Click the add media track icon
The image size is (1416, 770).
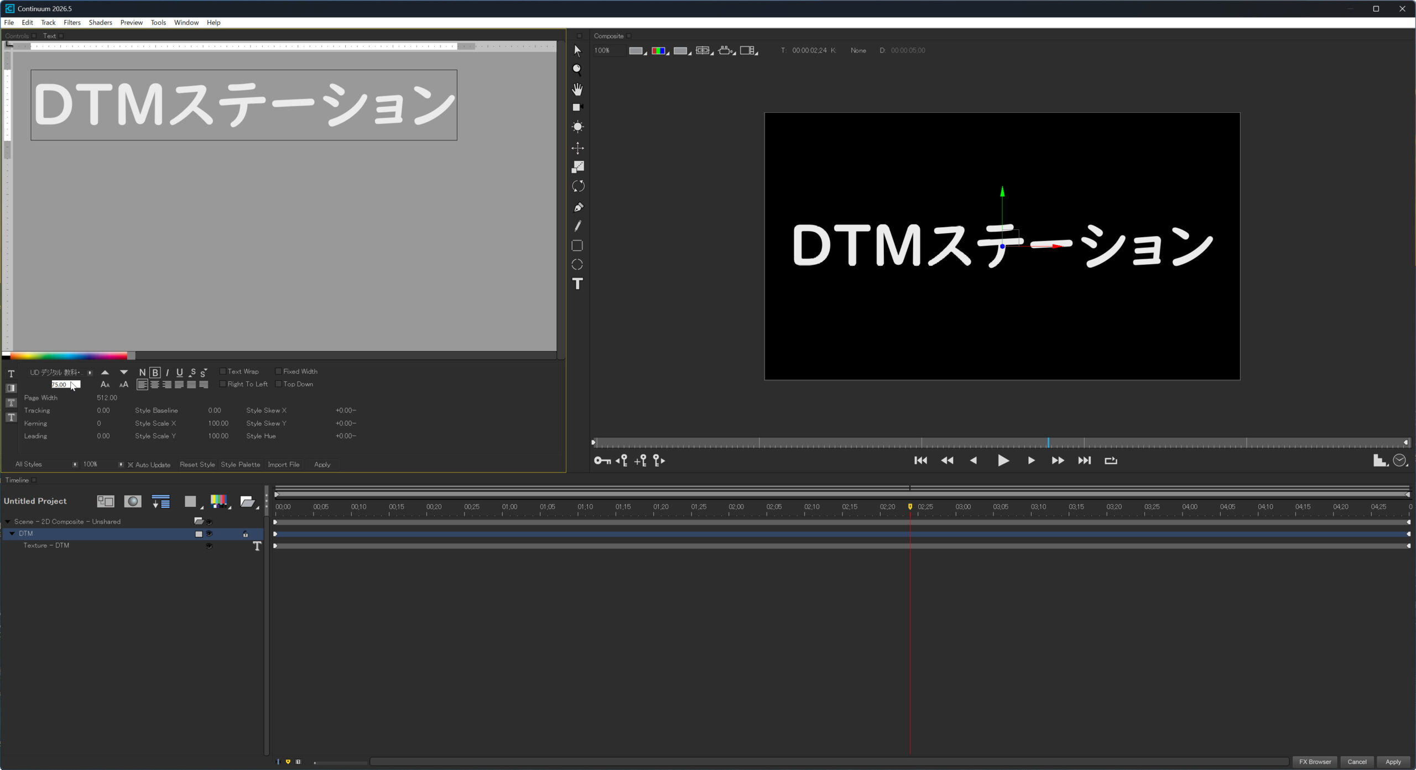pyautogui.click(x=105, y=501)
